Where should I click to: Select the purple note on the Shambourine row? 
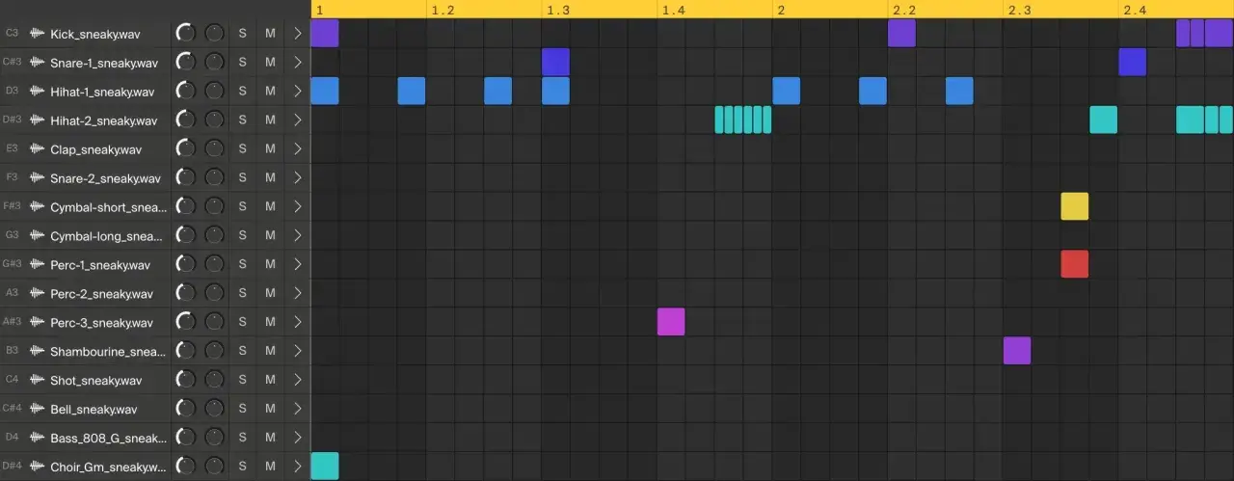pos(1017,351)
